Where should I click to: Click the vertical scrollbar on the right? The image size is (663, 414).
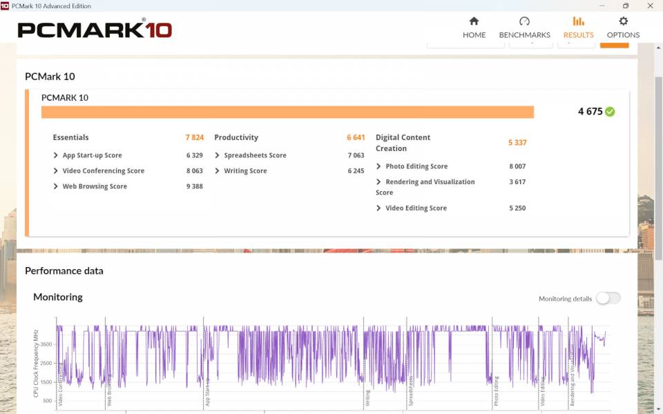tap(658, 169)
